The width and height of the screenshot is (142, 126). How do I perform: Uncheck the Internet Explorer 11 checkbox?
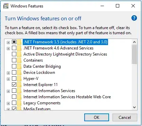tap(14, 85)
